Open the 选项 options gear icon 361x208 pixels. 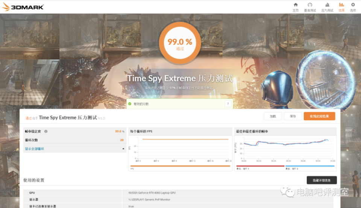[x=353, y=5]
